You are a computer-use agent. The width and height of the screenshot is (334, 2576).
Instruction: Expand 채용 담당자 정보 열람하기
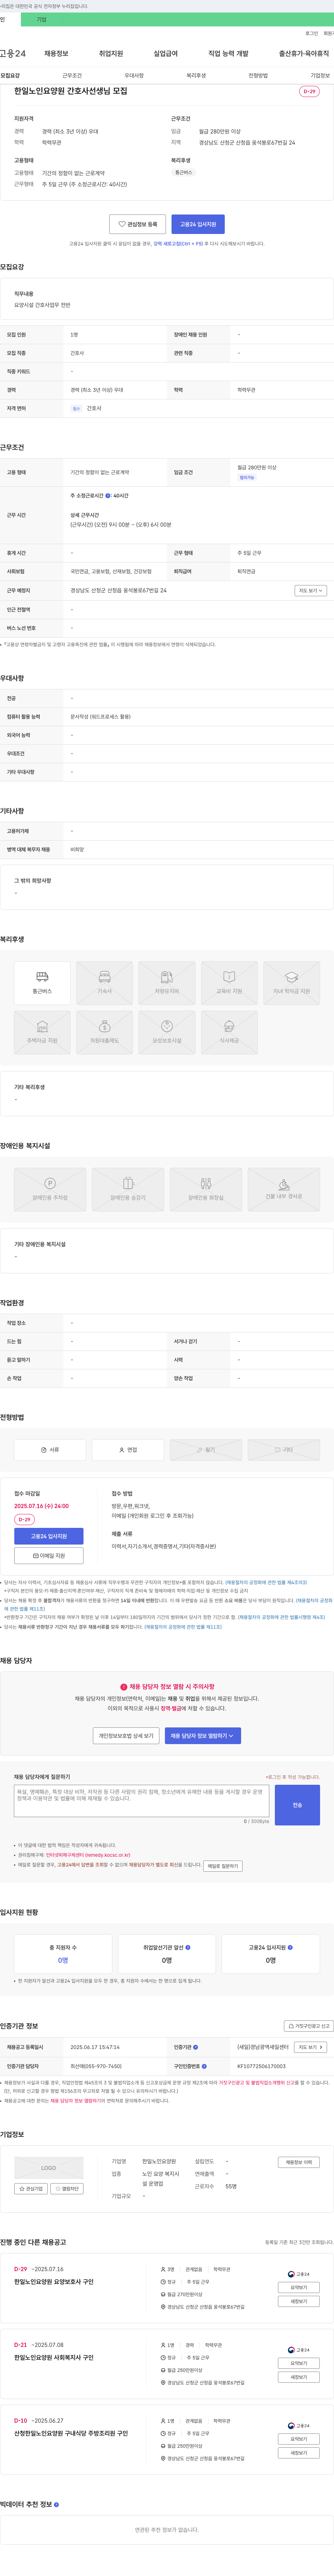coord(203,1736)
